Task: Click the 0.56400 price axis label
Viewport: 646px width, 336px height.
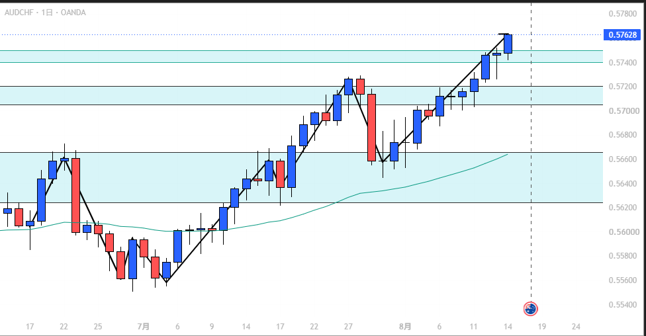Action: tap(623, 184)
